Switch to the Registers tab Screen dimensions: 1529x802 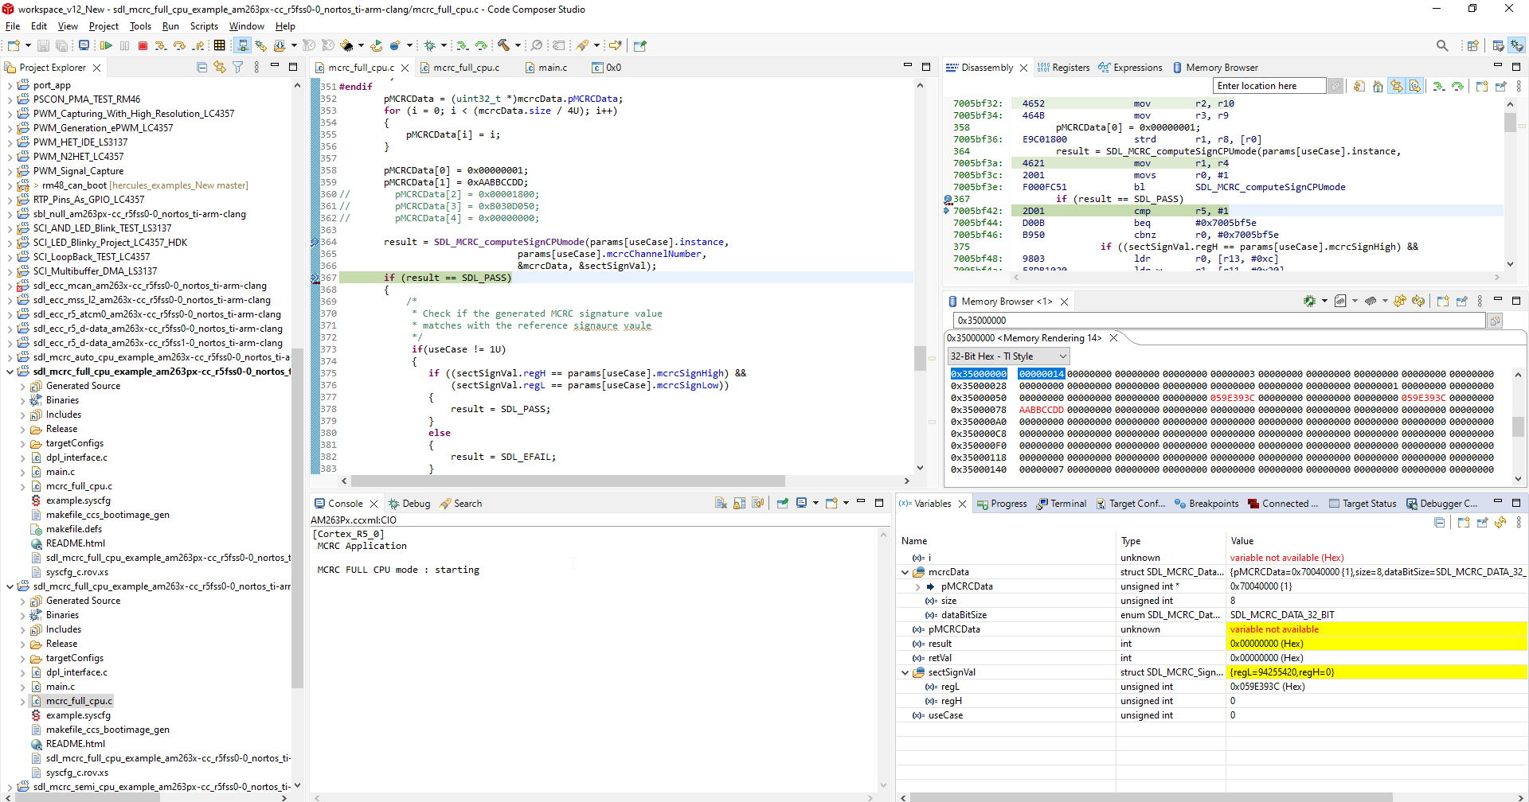pos(1063,68)
